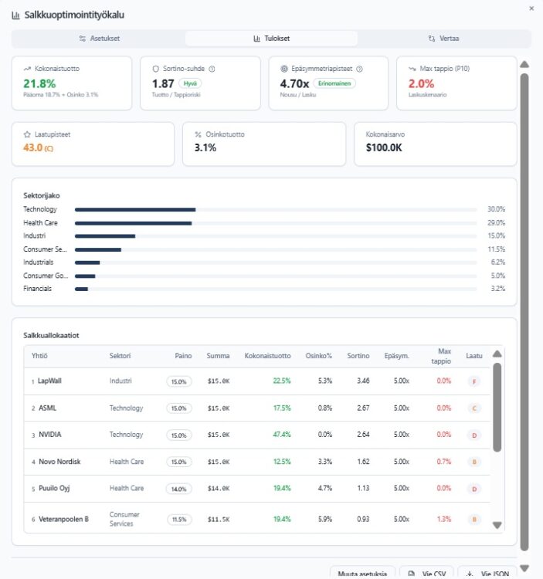Click the Sortino-suhde info help icon
This screenshot has width=543, height=579.
pos(212,69)
